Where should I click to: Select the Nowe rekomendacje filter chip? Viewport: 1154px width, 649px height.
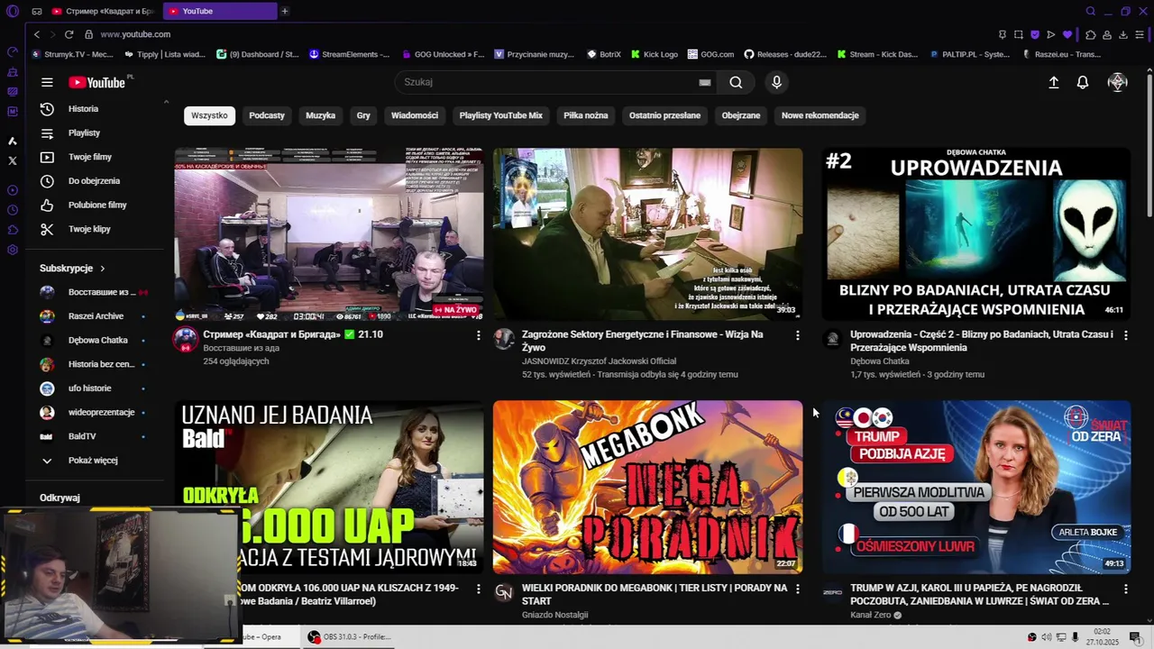point(820,115)
